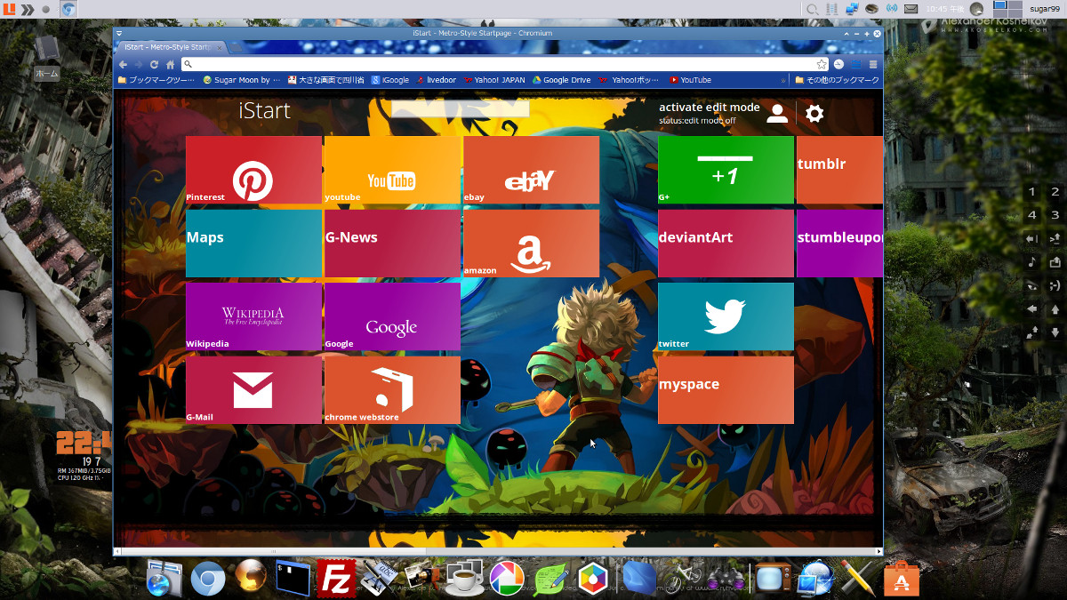Open the Wikipedia tile
Viewport: 1067px width, 600px height.
pos(253,316)
